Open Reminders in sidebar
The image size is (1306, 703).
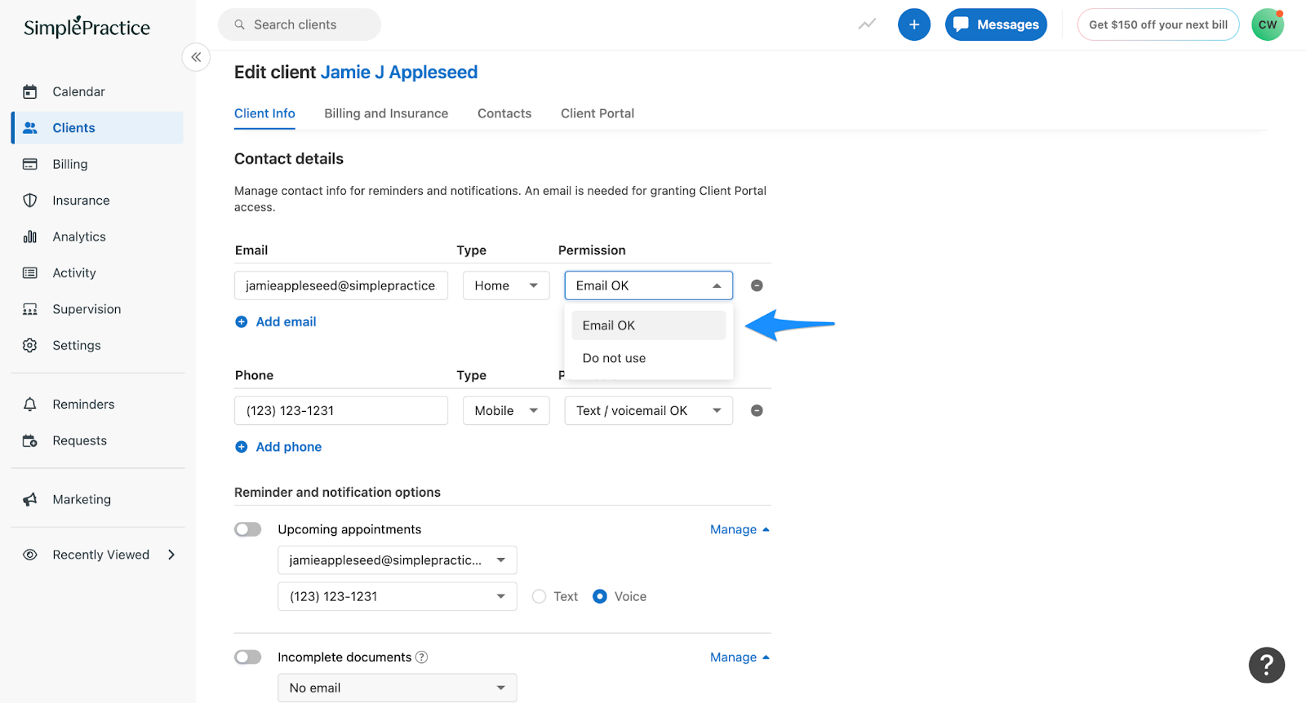[97, 405]
